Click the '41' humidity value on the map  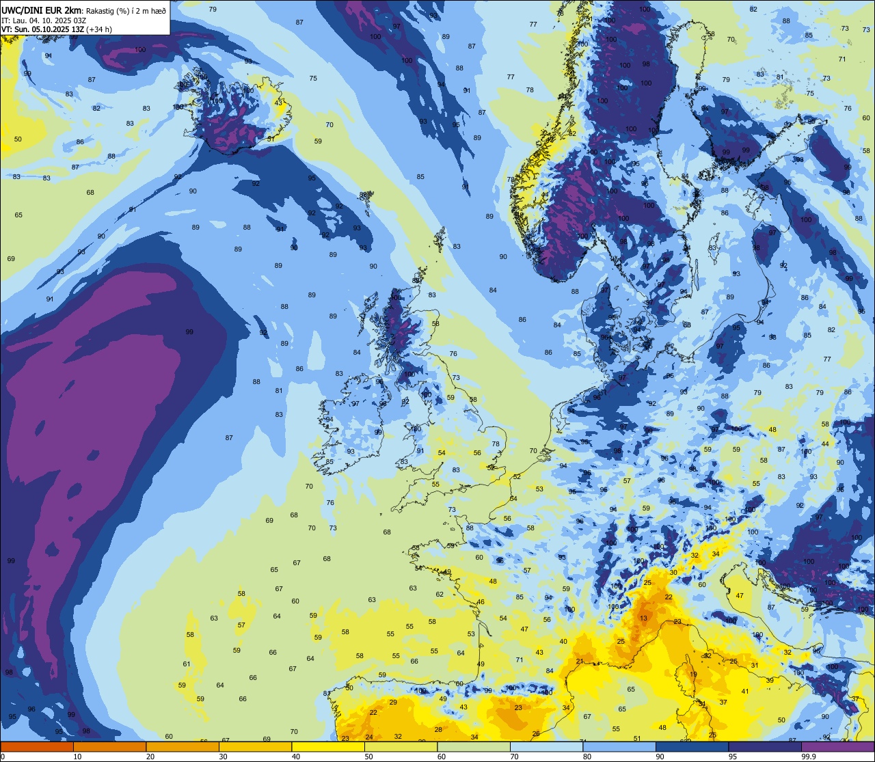[x=745, y=691]
